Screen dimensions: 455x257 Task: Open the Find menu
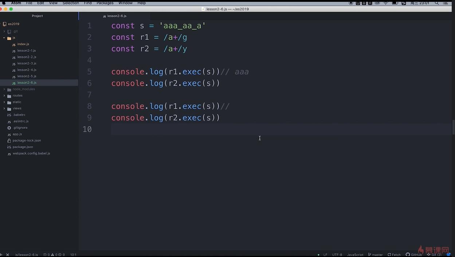88,3
